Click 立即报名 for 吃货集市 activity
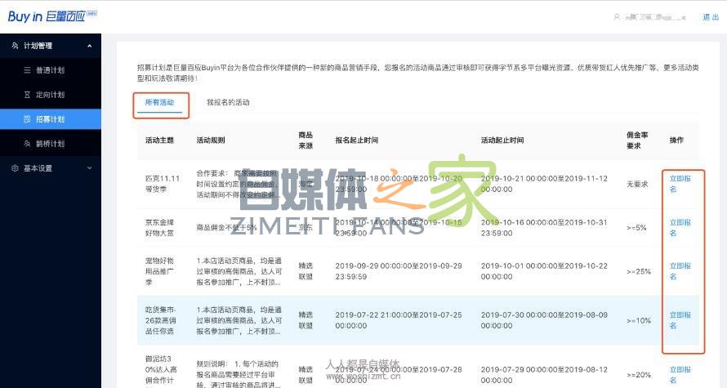 point(680,320)
